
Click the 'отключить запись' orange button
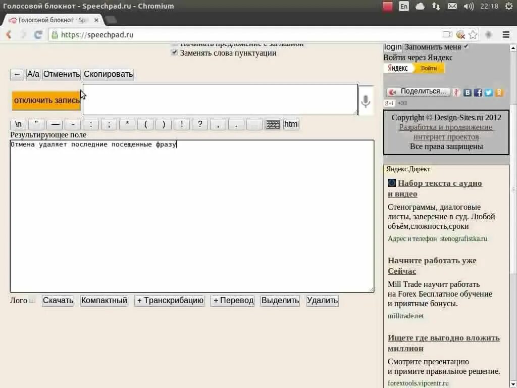point(46,101)
